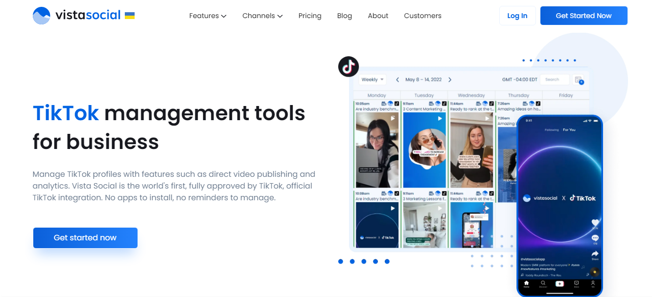Tap the spinning music disc icon on the phone

(x=594, y=272)
